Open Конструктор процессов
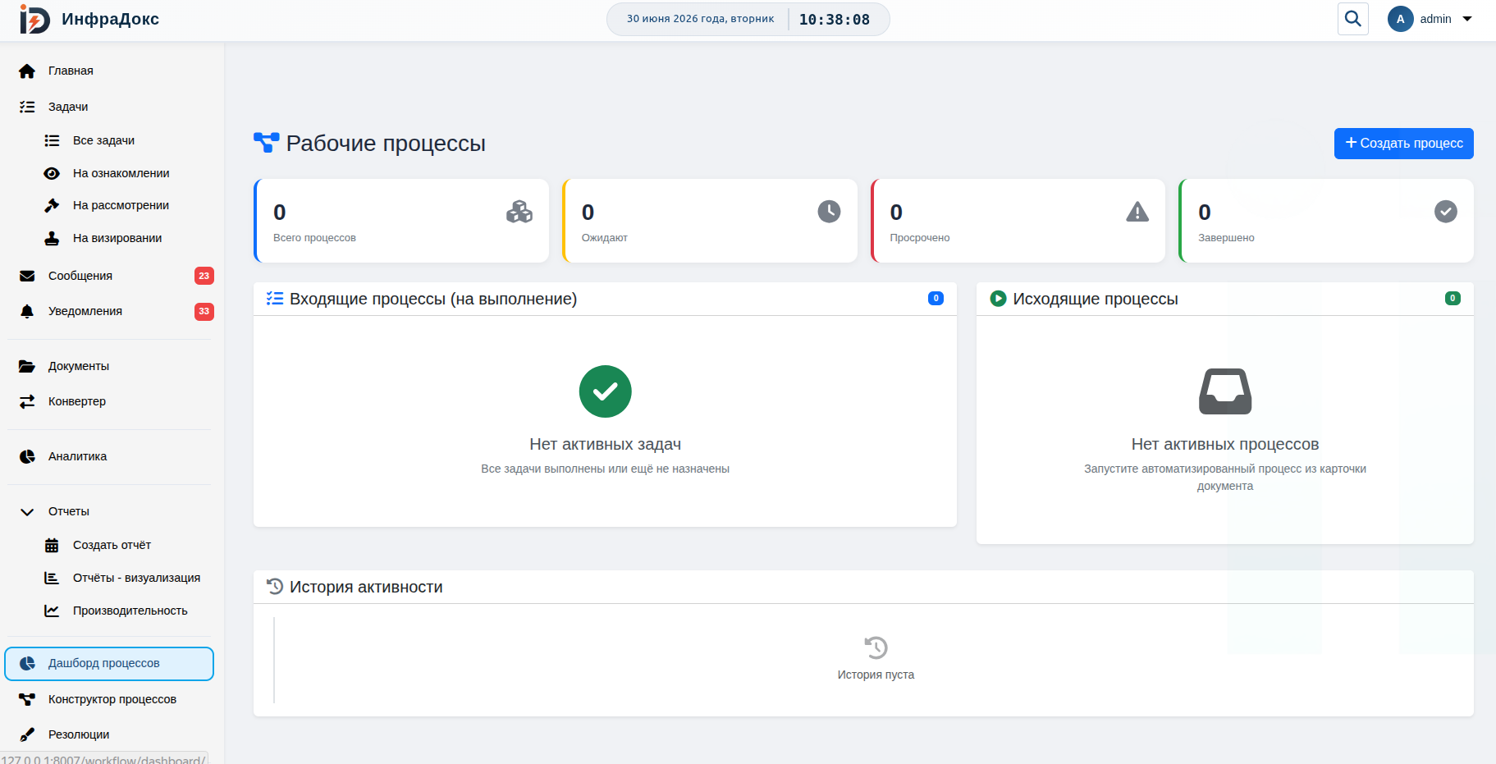The image size is (1496, 764). click(112, 699)
